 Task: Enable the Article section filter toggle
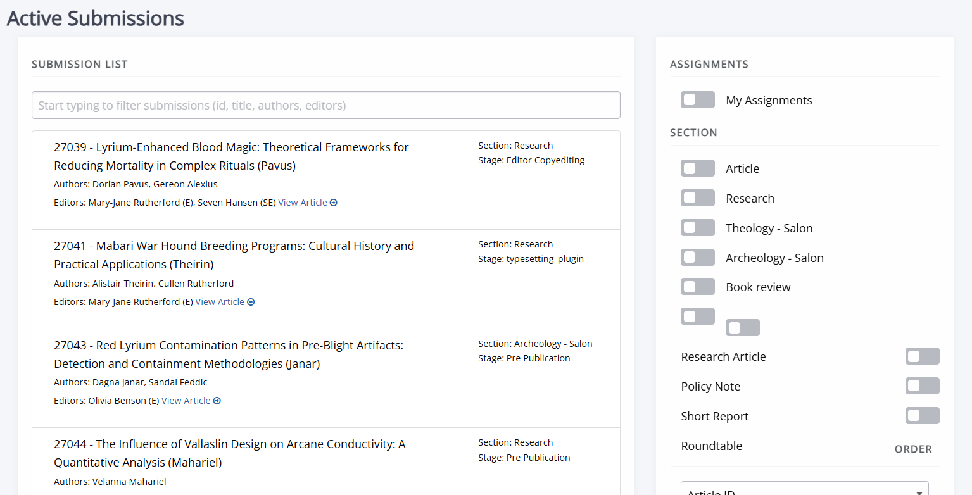pyautogui.click(x=698, y=168)
